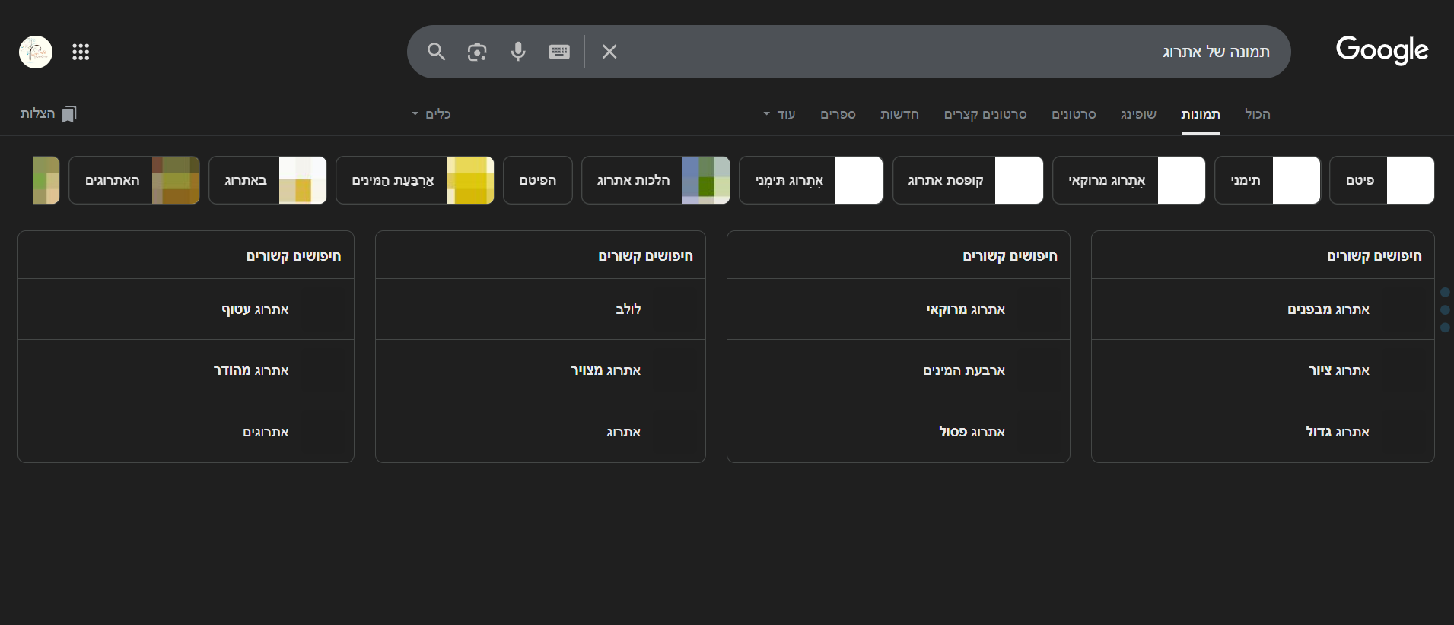Click the Google logo

pos(1382,50)
